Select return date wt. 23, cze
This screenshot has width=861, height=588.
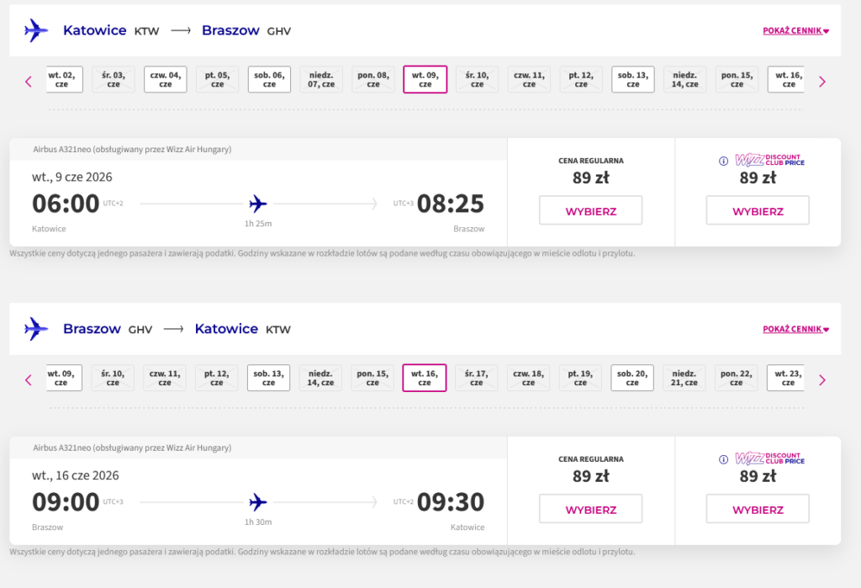point(785,378)
